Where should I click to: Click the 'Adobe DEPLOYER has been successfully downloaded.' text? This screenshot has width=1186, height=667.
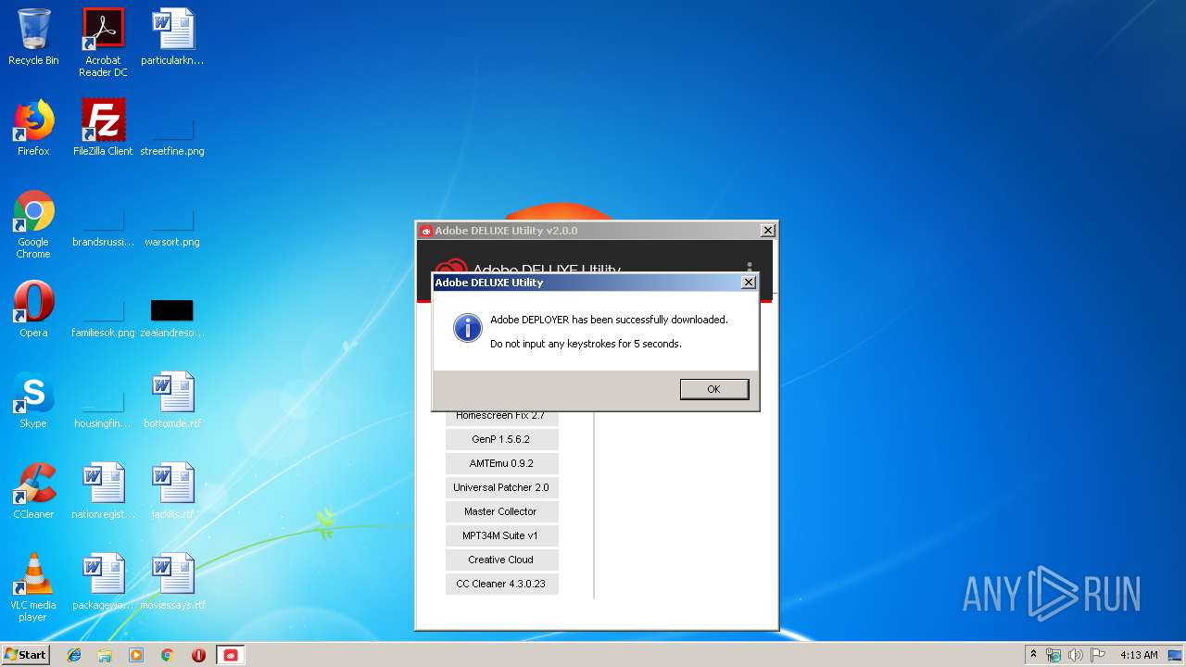pos(609,320)
